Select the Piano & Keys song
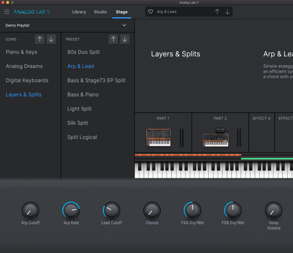Image resolution: width=293 pixels, height=253 pixels. coord(21,52)
